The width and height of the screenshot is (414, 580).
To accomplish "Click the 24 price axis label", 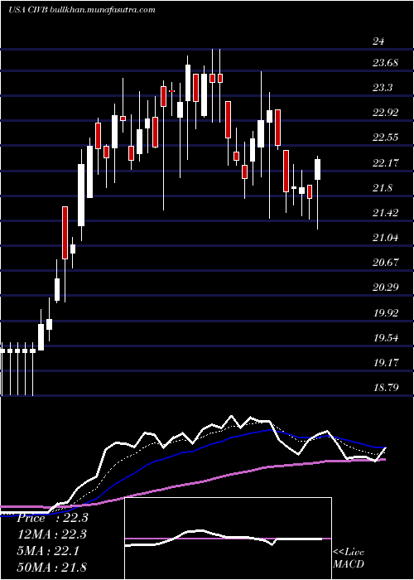I will tap(378, 41).
